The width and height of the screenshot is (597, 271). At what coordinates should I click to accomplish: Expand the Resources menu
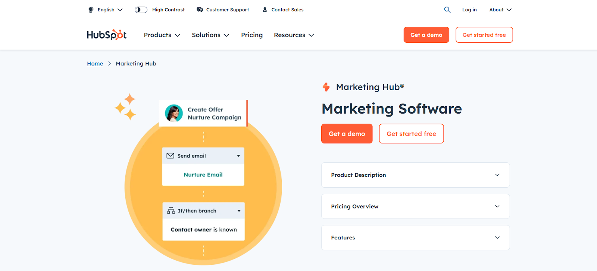click(294, 35)
